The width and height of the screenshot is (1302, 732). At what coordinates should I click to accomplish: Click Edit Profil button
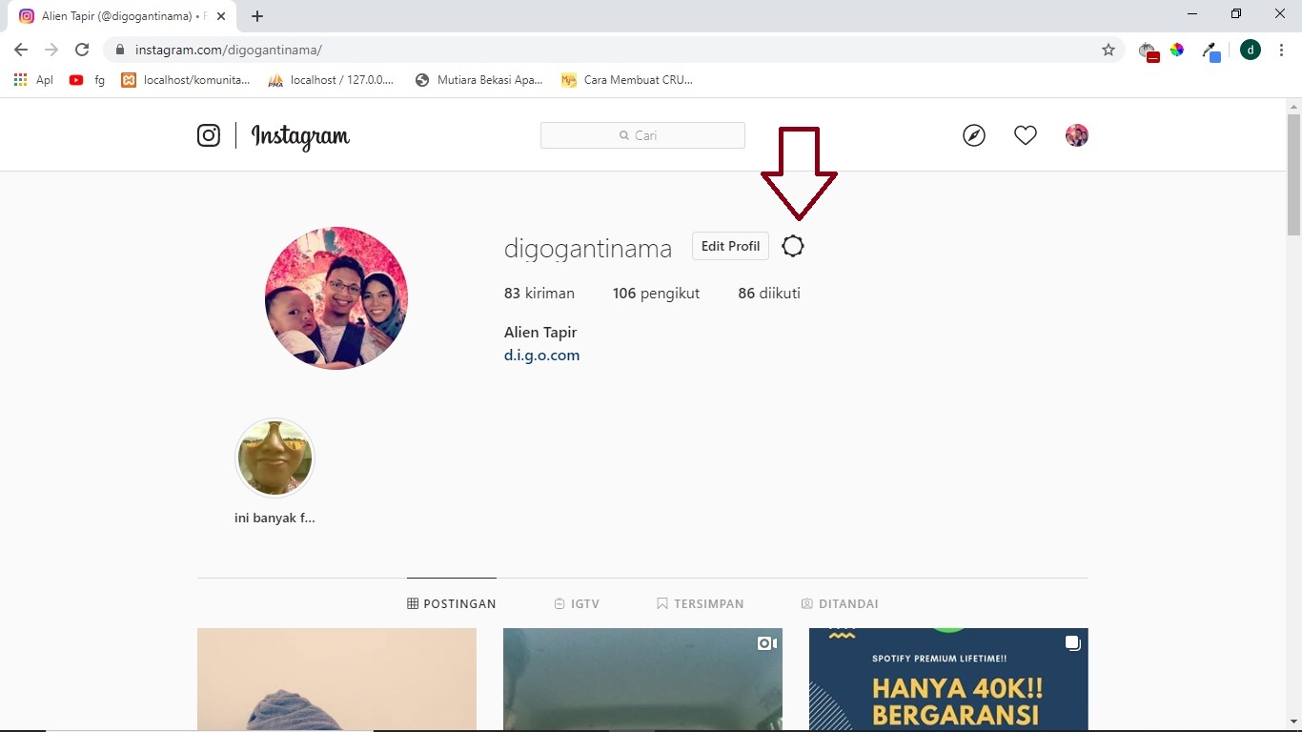[x=730, y=246]
